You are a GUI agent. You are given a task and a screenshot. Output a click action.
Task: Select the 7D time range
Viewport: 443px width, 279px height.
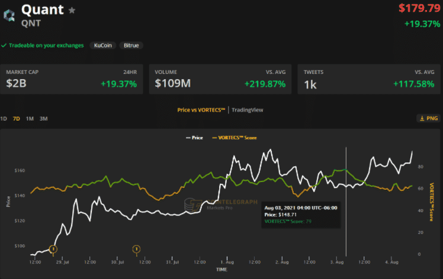(x=17, y=119)
